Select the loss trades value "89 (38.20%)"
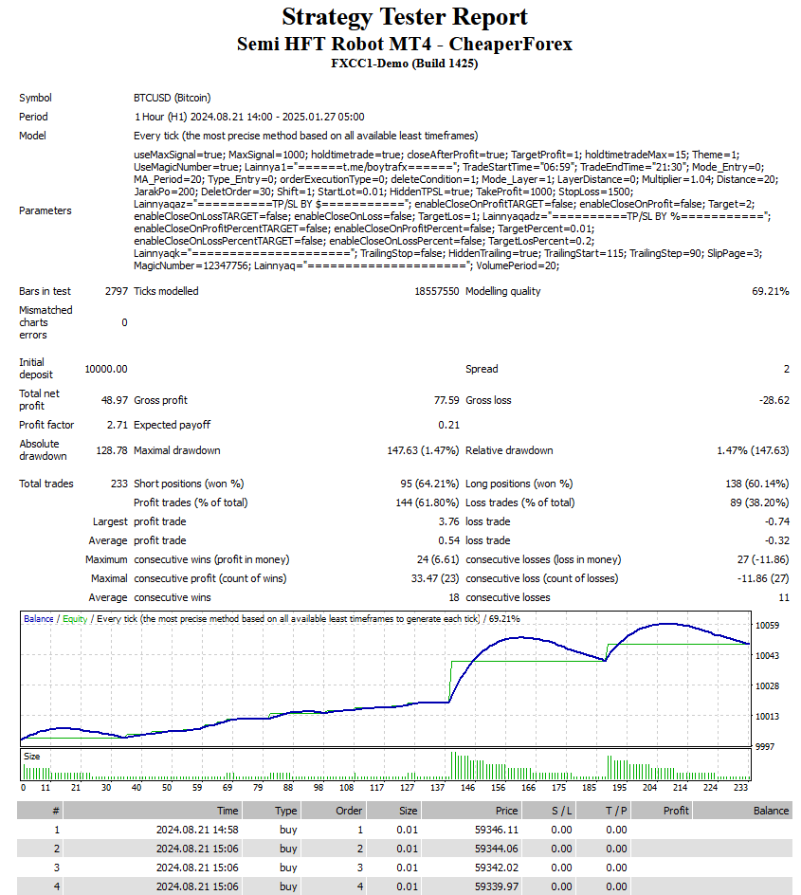This screenshot has height=895, width=801. click(x=760, y=502)
